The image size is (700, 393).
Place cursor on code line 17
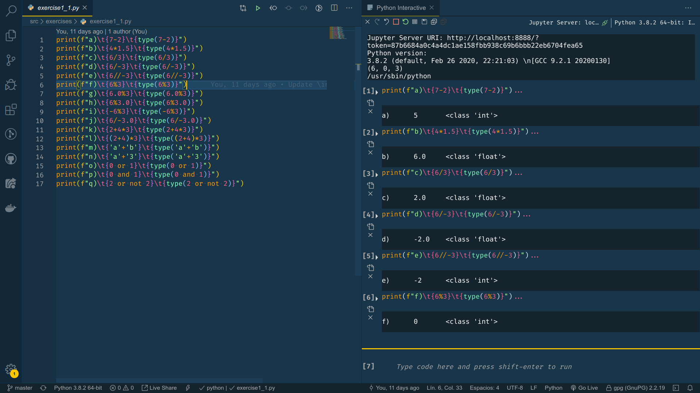click(x=150, y=184)
